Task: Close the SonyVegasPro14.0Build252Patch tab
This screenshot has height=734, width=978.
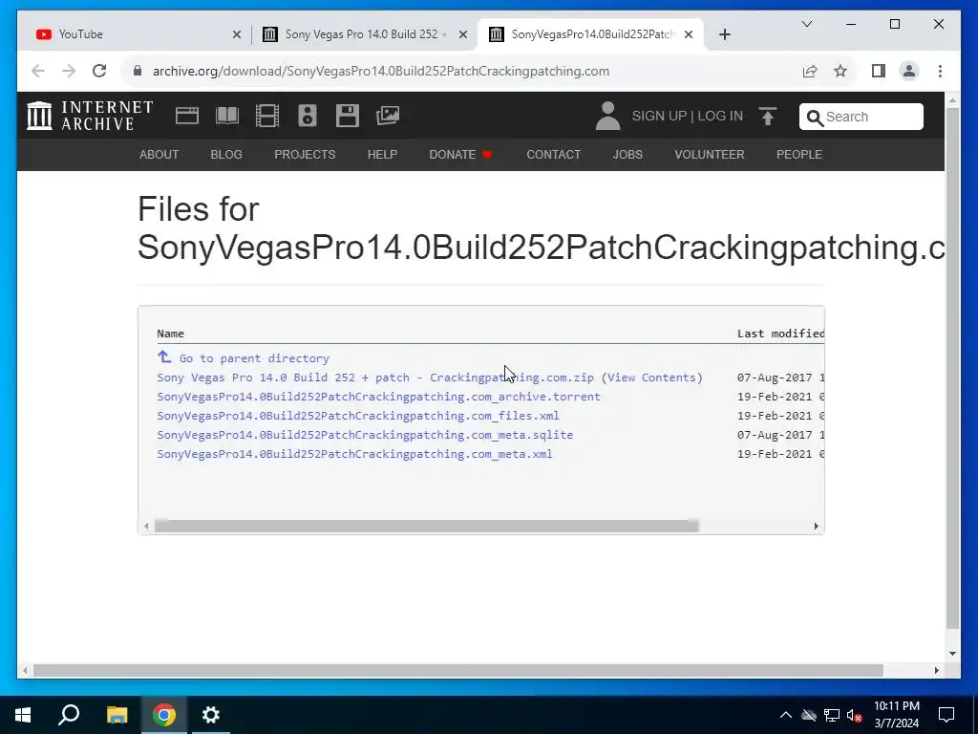Action: [x=689, y=34]
